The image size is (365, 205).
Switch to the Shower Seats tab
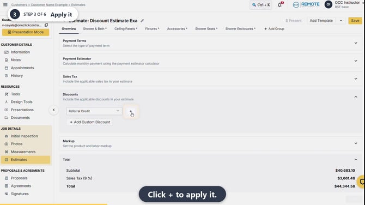pyautogui.click(x=206, y=29)
